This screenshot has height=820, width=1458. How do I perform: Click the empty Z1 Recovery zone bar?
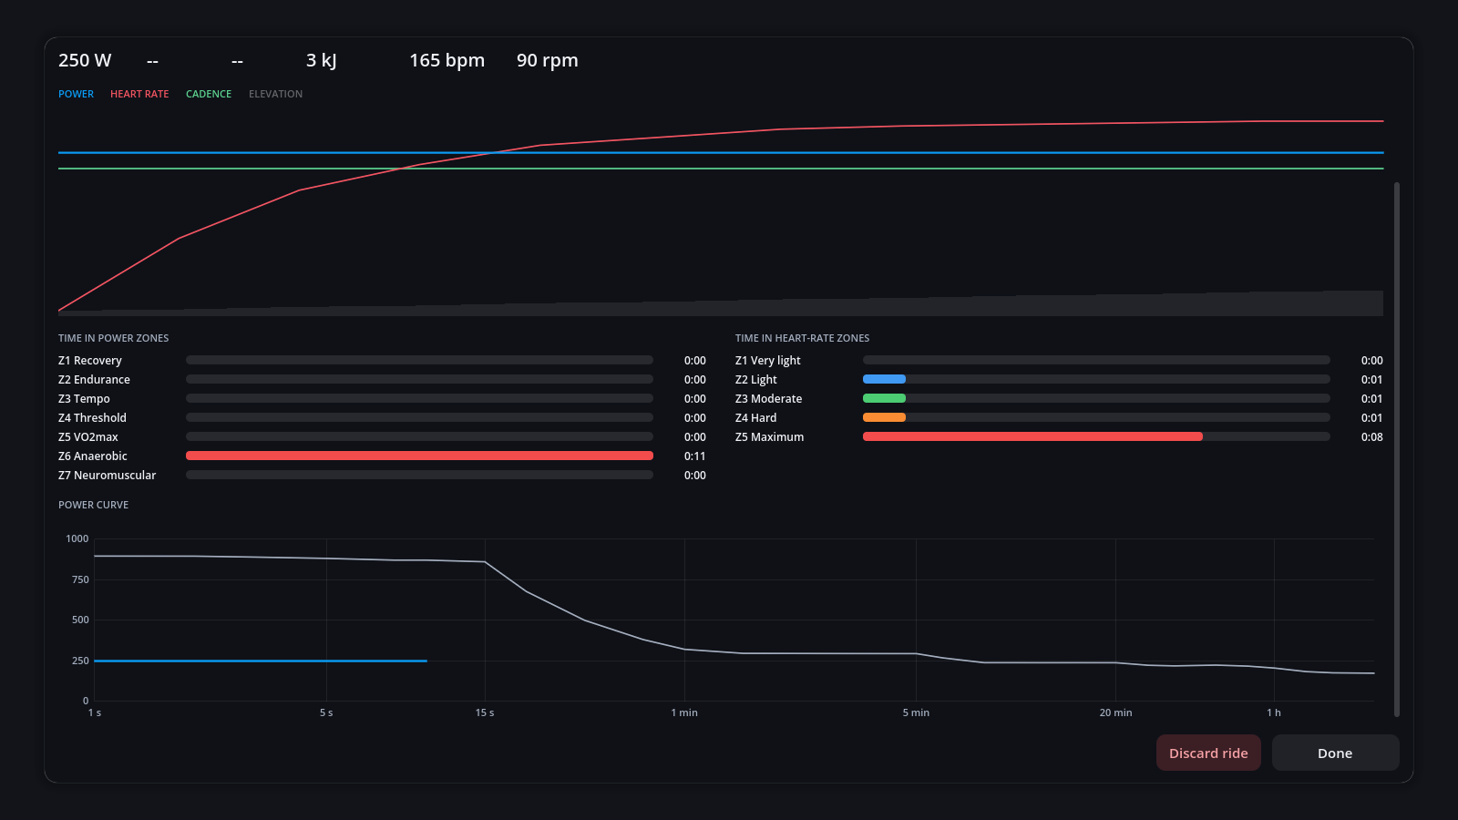419,360
